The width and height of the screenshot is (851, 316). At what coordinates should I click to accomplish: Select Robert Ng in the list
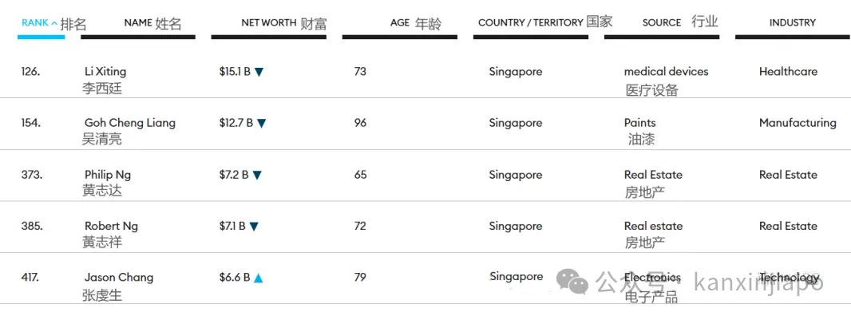[111, 227]
